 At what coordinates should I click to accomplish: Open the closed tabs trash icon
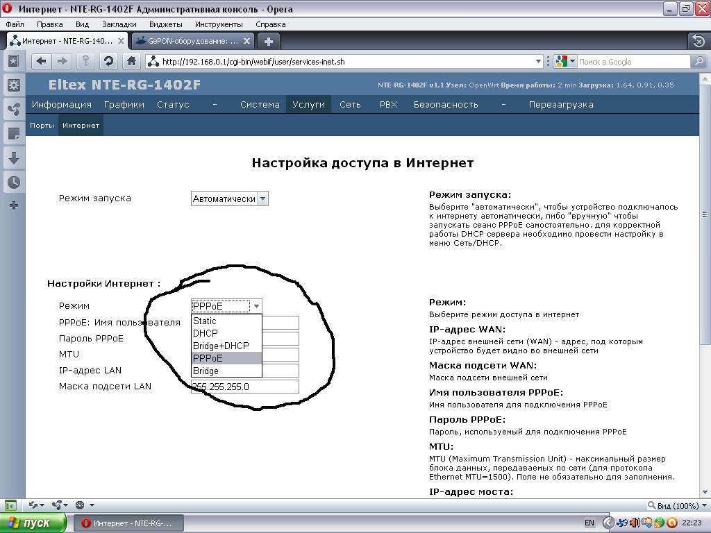(x=699, y=41)
